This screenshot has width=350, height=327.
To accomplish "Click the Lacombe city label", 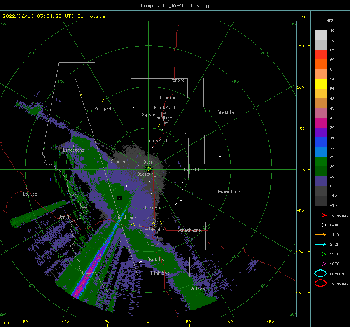I will 168,98.
